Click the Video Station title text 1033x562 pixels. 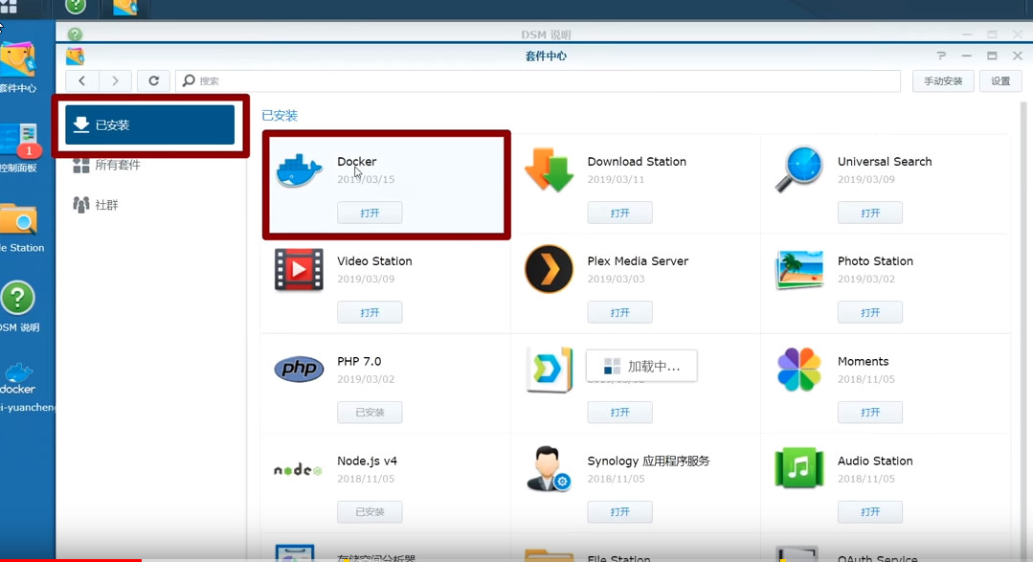tap(374, 261)
